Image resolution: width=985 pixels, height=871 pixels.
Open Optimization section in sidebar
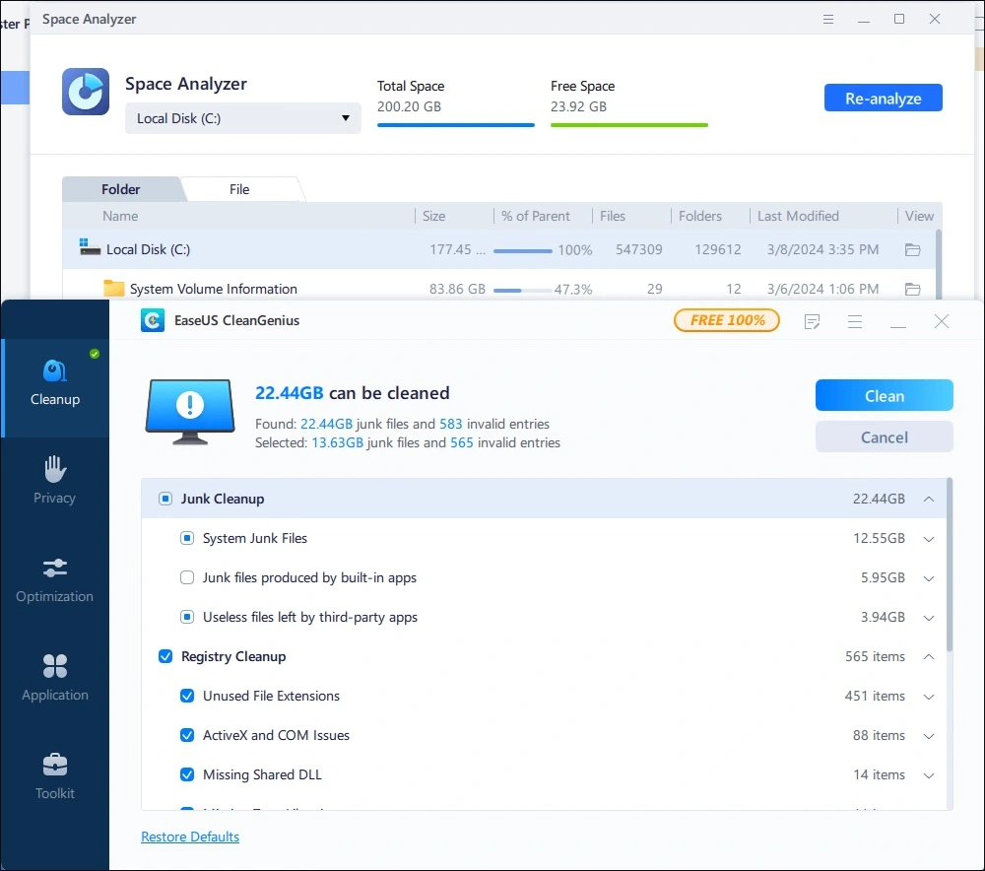point(55,578)
